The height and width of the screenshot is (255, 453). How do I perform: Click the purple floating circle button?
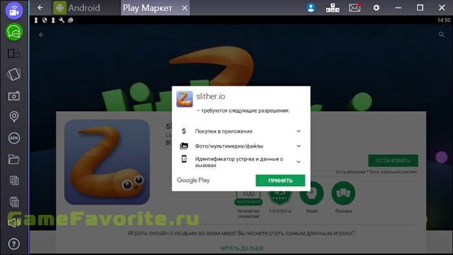(x=441, y=157)
